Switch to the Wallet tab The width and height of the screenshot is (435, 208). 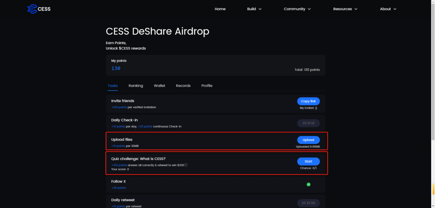pos(160,86)
